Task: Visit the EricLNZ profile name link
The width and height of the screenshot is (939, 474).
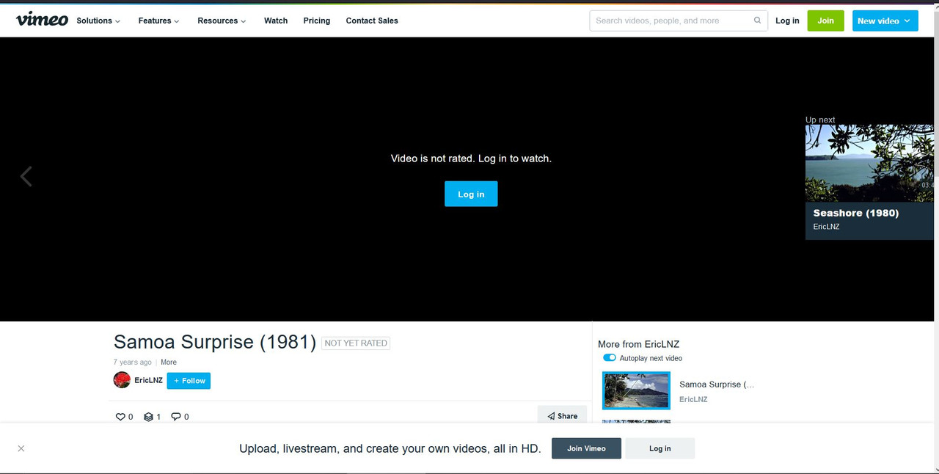Action: coord(148,380)
